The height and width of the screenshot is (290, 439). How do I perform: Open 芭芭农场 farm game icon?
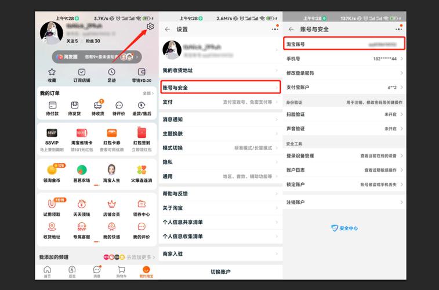(82, 169)
